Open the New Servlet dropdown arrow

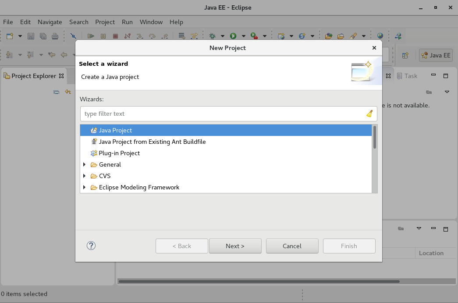point(312,36)
